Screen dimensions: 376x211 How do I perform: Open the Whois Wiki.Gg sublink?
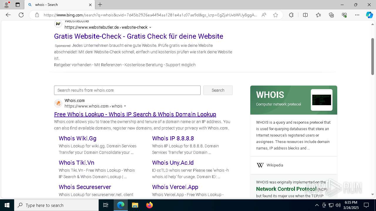pyautogui.click(x=78, y=138)
